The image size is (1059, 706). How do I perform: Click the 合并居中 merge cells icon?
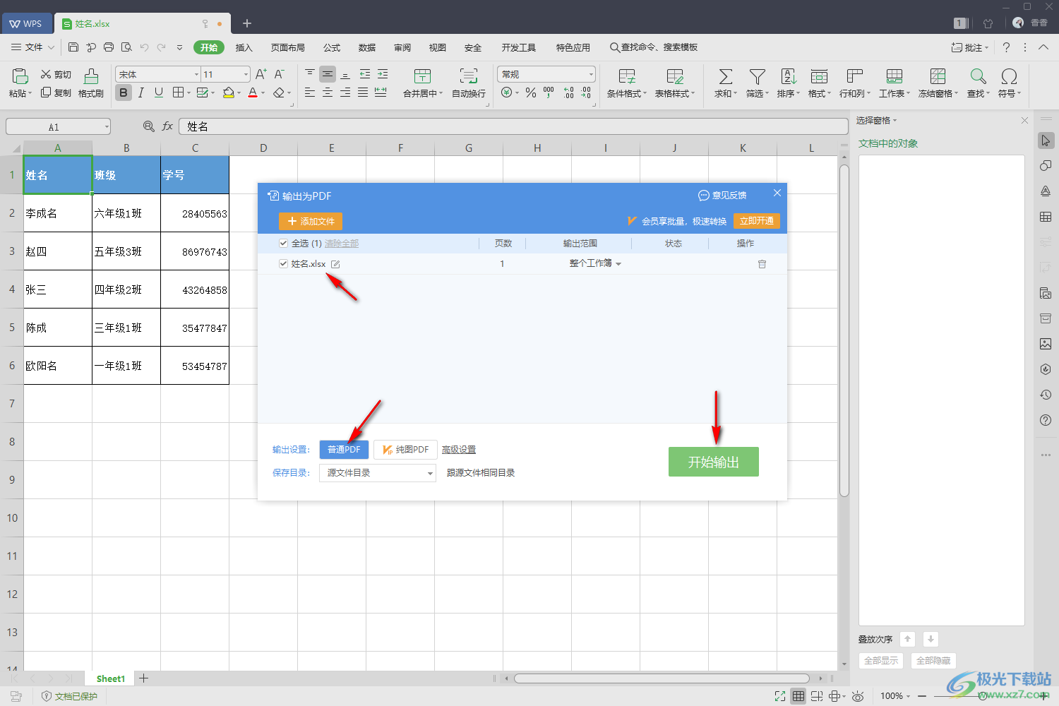point(422,76)
